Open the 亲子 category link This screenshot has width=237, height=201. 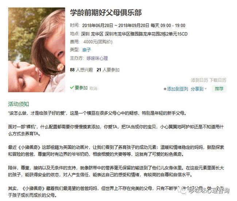87,50
